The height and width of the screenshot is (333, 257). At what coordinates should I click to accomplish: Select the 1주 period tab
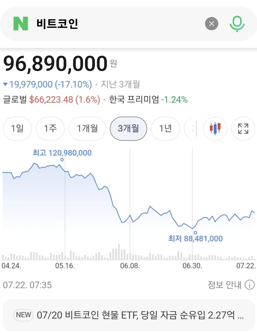point(50,129)
